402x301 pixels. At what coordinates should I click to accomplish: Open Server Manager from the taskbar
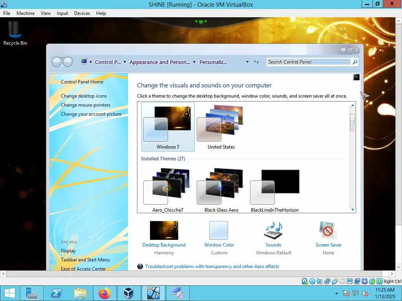(32, 293)
